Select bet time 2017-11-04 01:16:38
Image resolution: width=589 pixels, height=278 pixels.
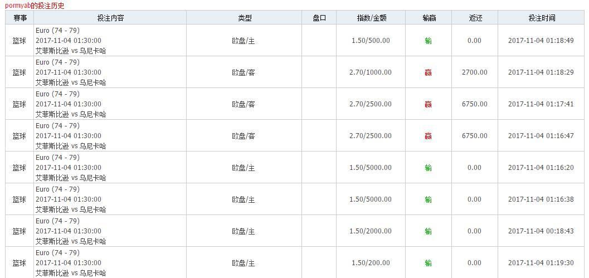click(541, 199)
